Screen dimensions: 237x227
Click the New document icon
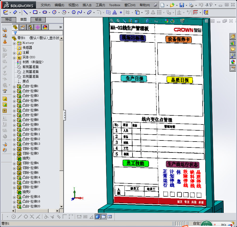[x=162, y=5]
